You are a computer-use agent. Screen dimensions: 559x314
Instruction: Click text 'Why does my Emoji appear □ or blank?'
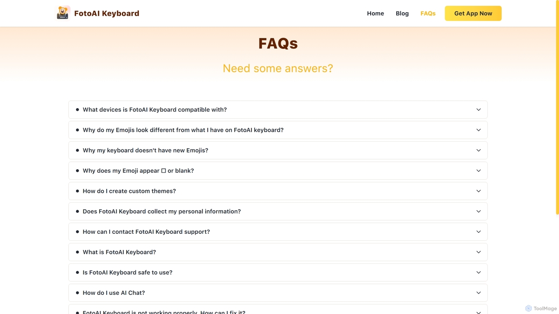138,171
